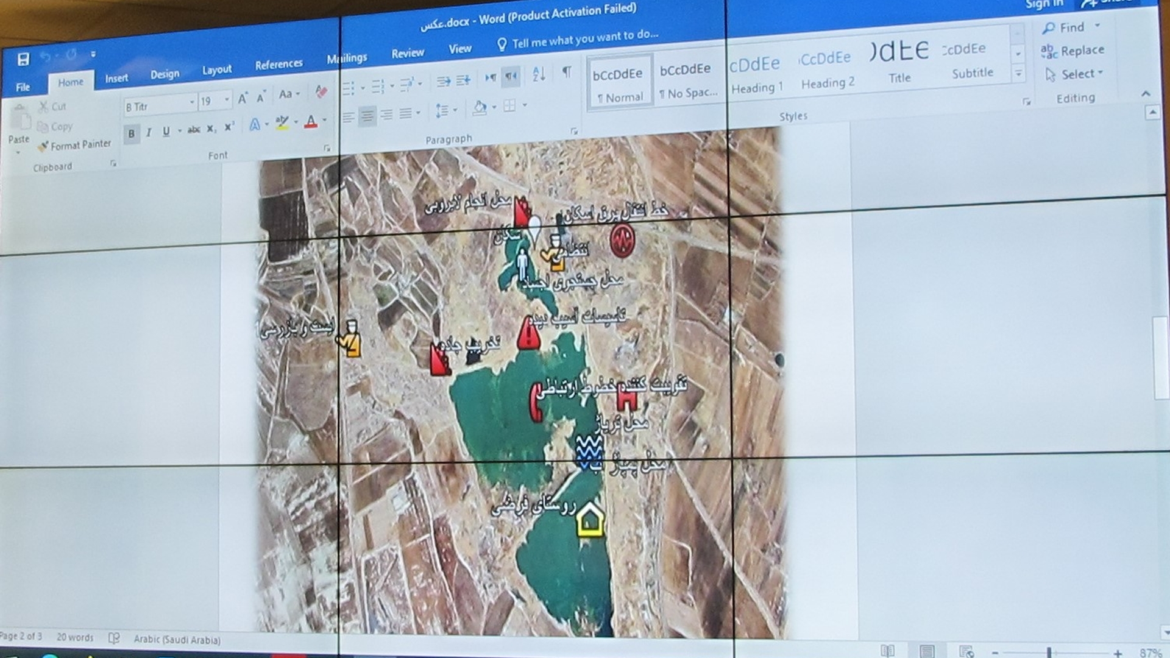Toggle Italic formatting
Screen dimensions: 1170x658
pos(149,133)
